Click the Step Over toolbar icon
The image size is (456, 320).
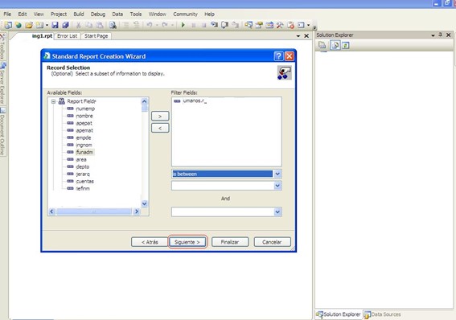(x=224, y=25)
